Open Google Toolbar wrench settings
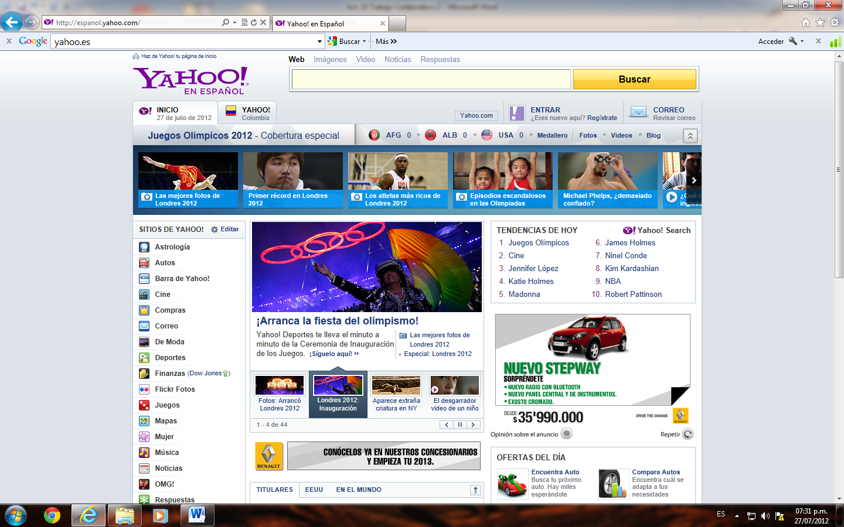Viewport: 844px width, 527px height. coord(793,41)
